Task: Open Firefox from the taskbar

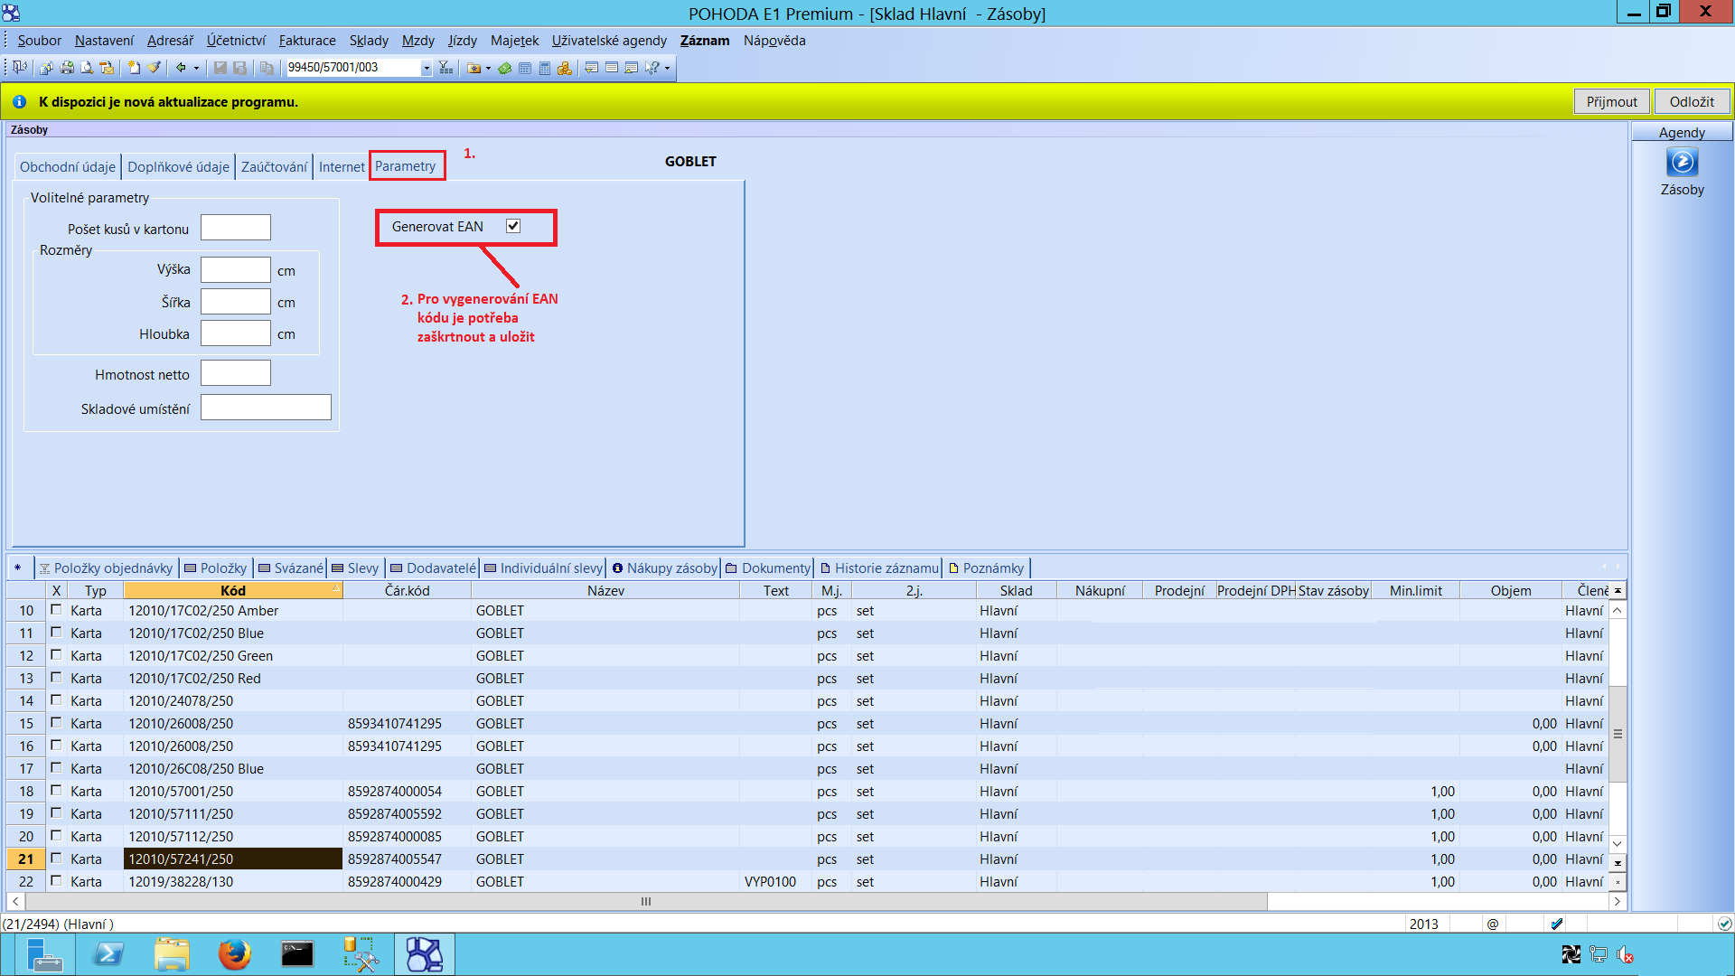Action: (x=235, y=954)
